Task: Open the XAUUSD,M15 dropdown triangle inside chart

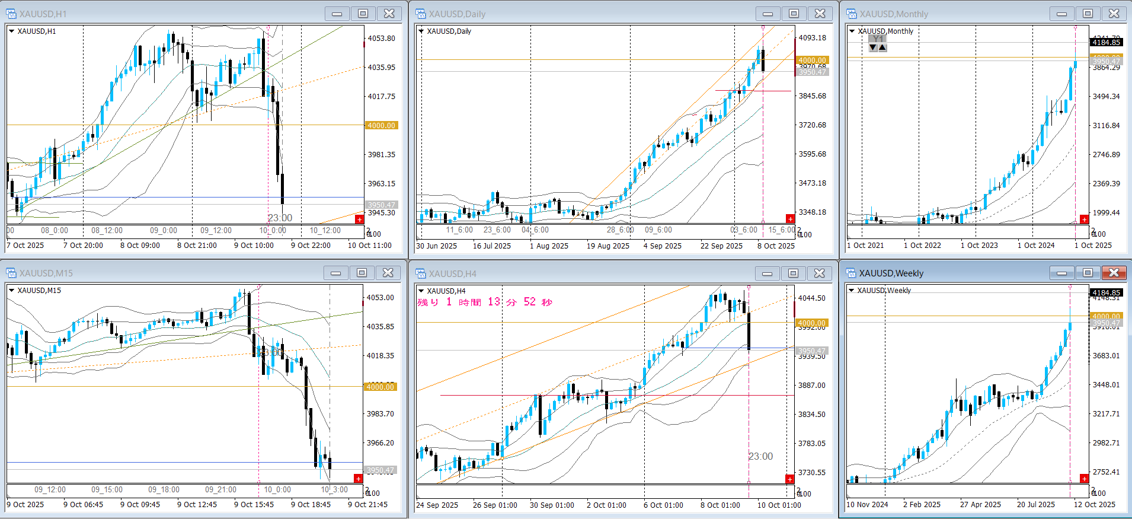Action: 11,291
